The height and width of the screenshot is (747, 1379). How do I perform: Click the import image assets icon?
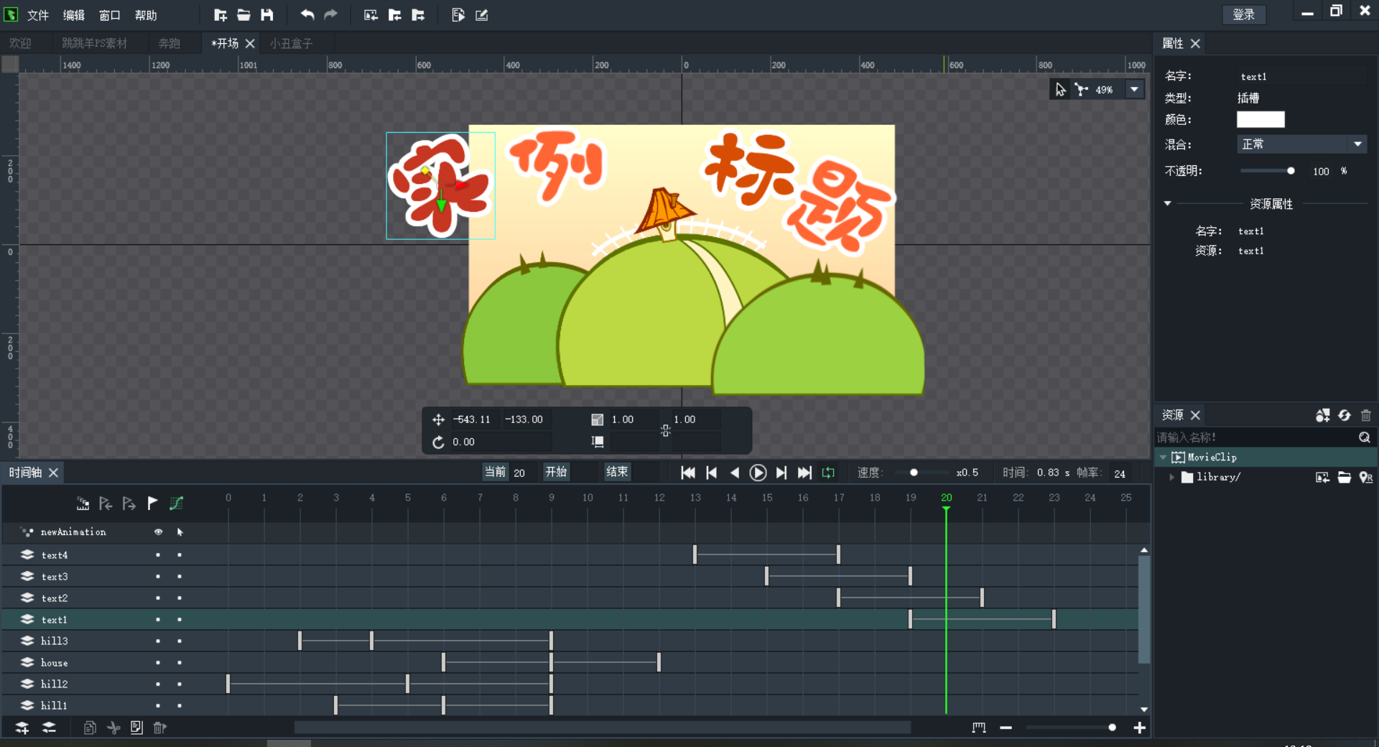pos(371,14)
